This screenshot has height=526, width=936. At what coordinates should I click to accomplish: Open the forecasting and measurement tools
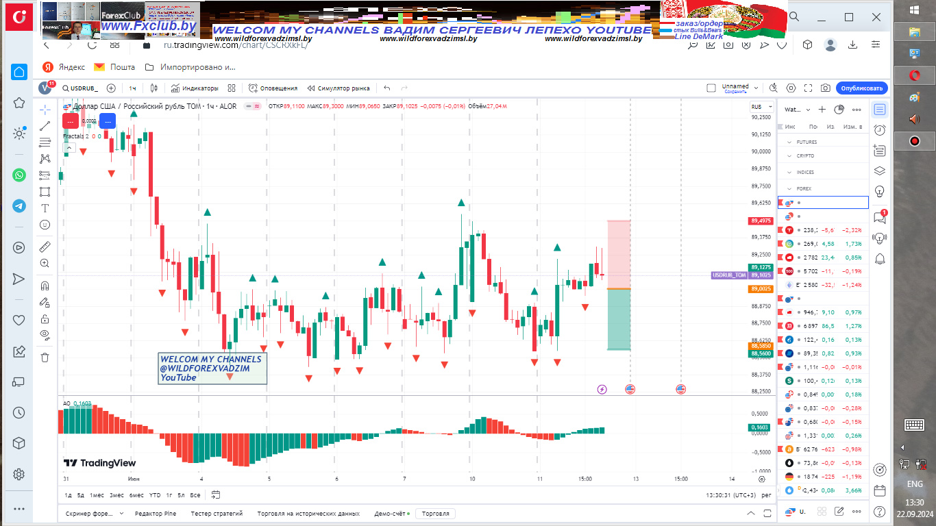click(45, 175)
